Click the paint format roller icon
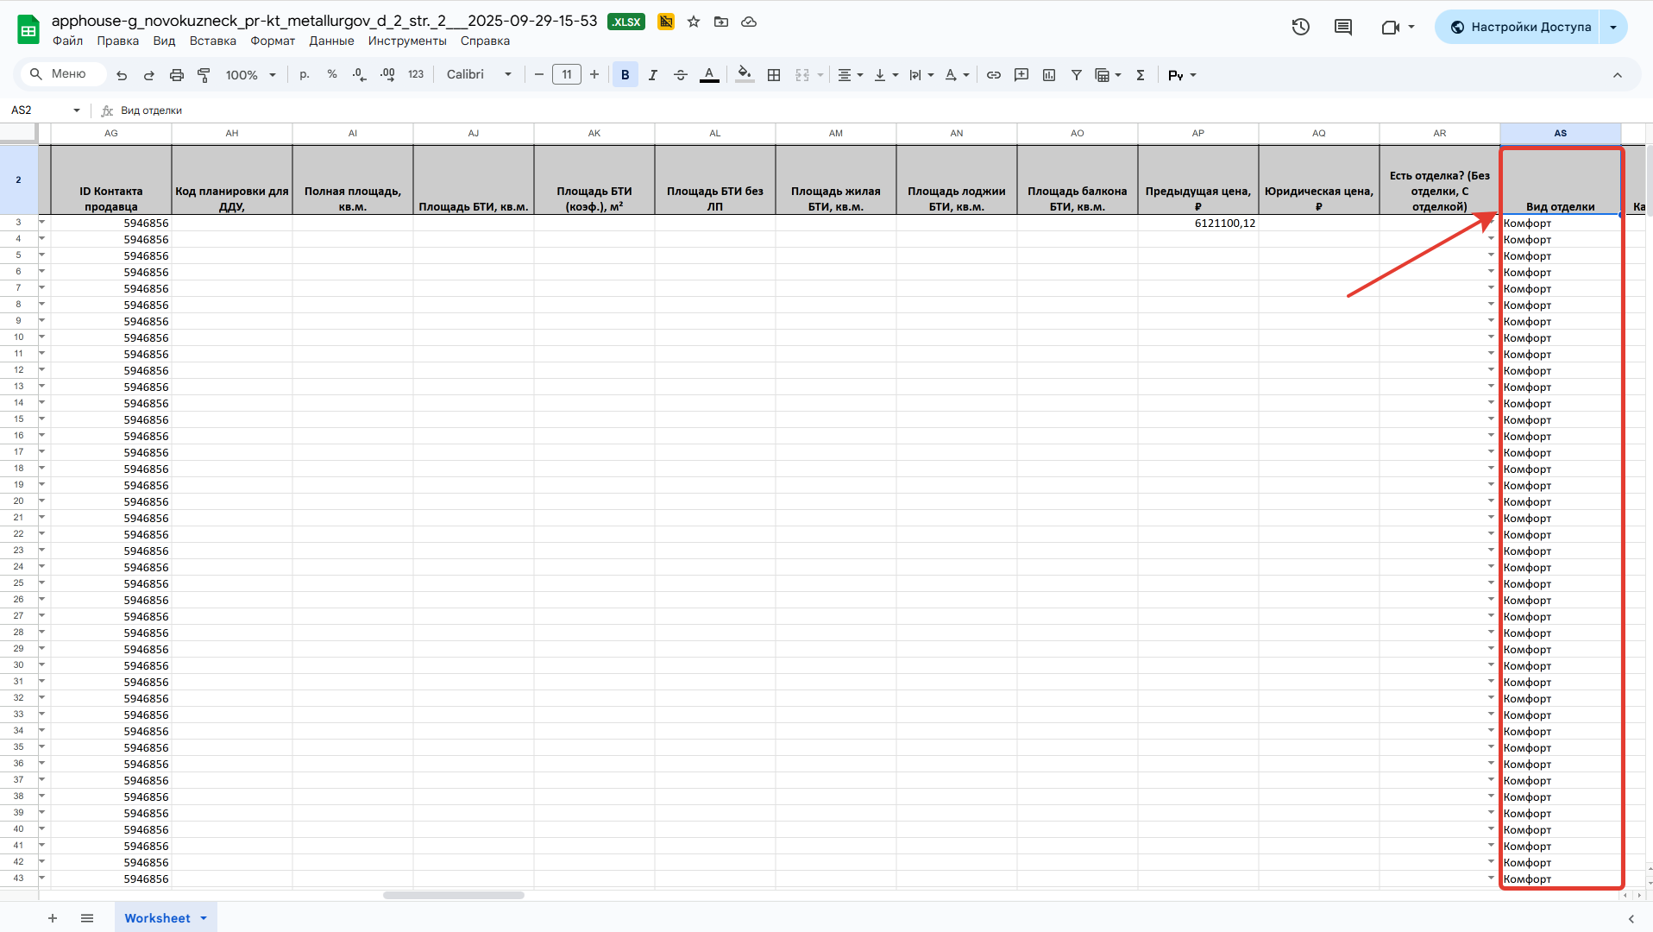 click(x=204, y=75)
